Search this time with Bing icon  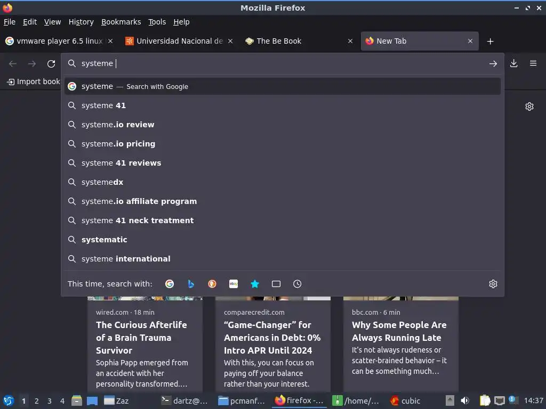191,284
